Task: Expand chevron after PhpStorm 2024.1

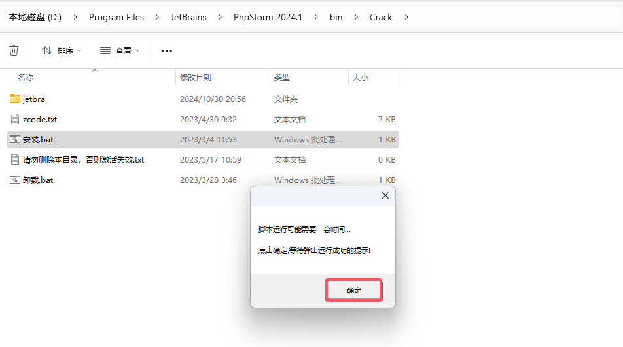Action: coord(316,17)
